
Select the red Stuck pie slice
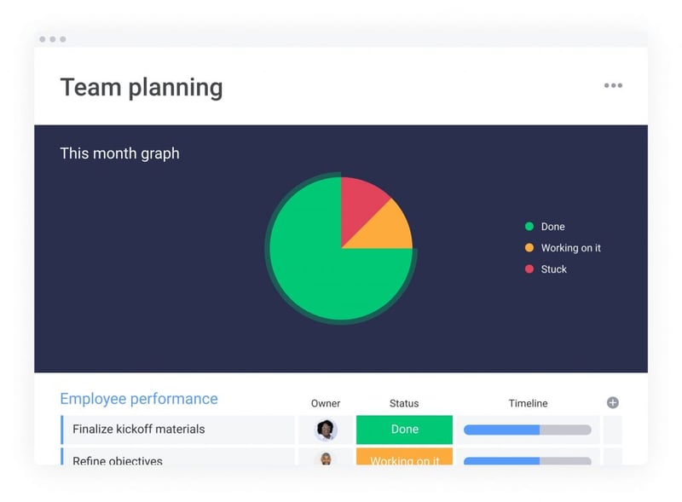coord(359,205)
